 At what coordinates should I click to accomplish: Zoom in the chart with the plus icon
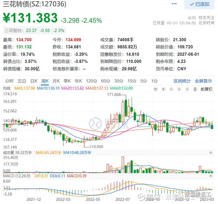pos(163,89)
